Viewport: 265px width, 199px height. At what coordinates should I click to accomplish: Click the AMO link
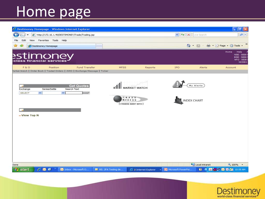(x=69, y=71)
